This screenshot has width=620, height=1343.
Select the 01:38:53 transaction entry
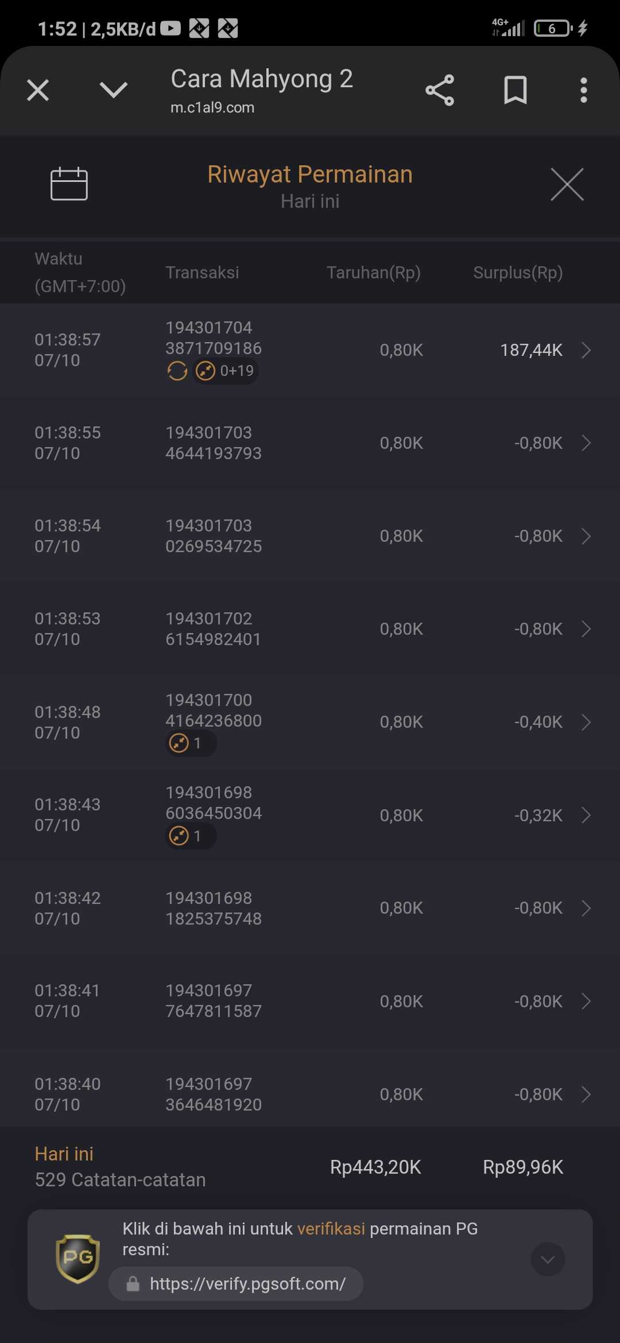[x=310, y=629]
